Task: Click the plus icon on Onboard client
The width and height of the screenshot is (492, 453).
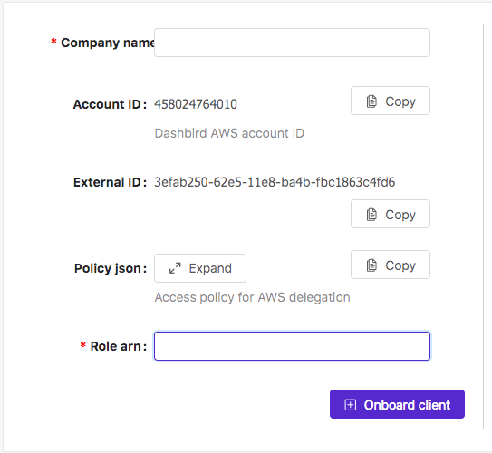Action: 350,405
